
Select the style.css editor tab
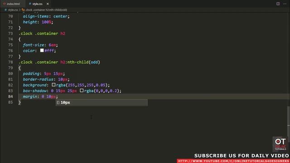(x=38, y=4)
